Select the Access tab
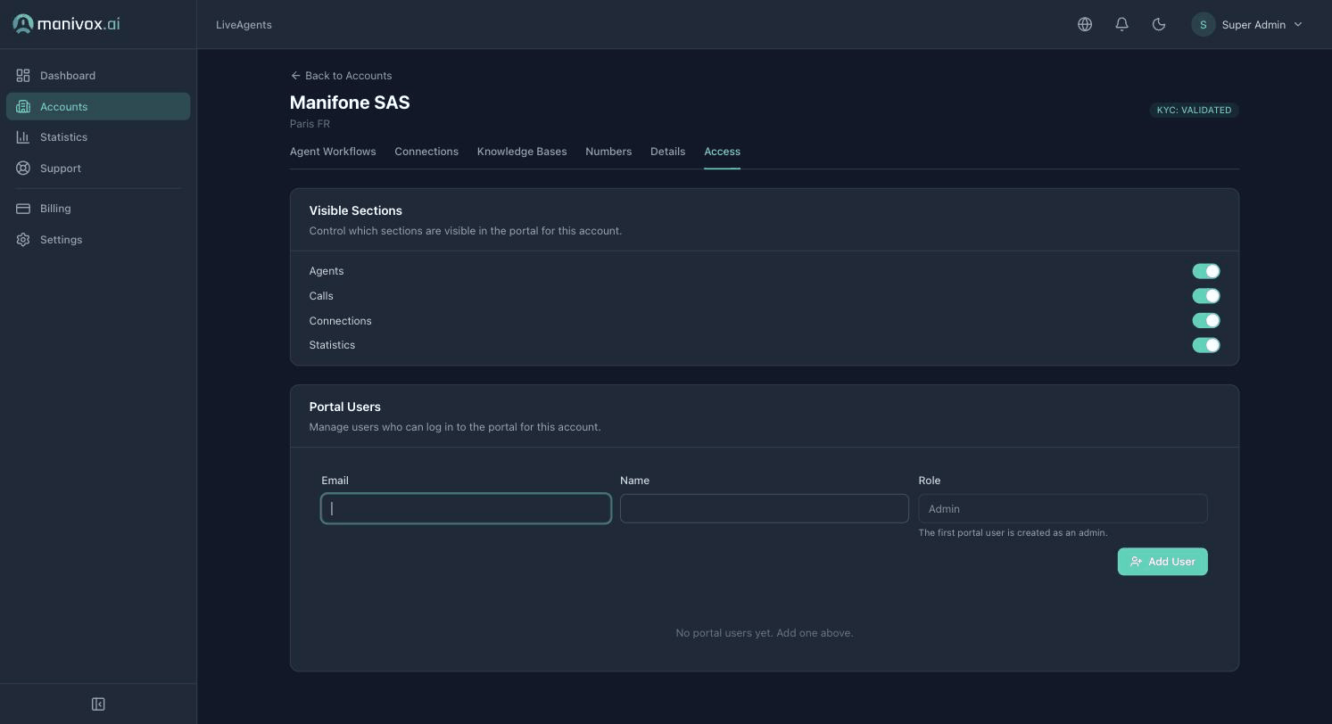The width and height of the screenshot is (1332, 724). (x=722, y=152)
